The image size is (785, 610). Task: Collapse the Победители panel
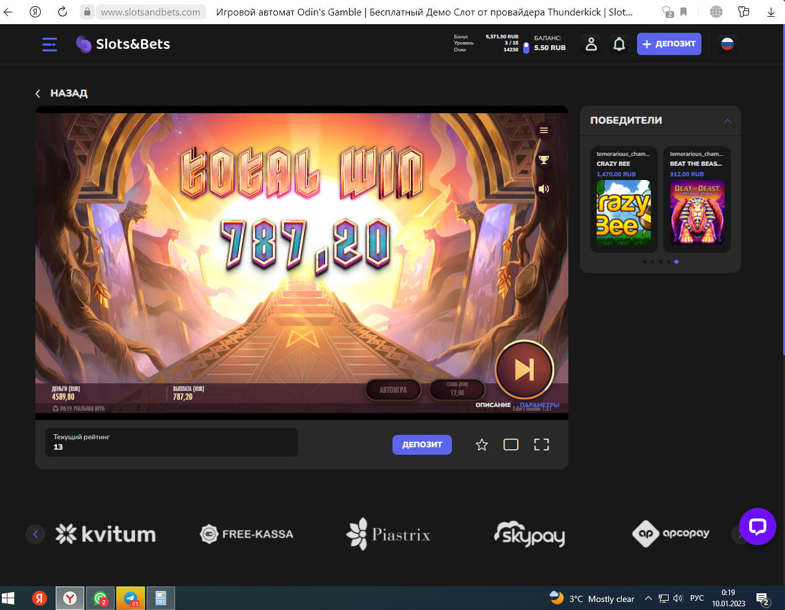tap(727, 121)
